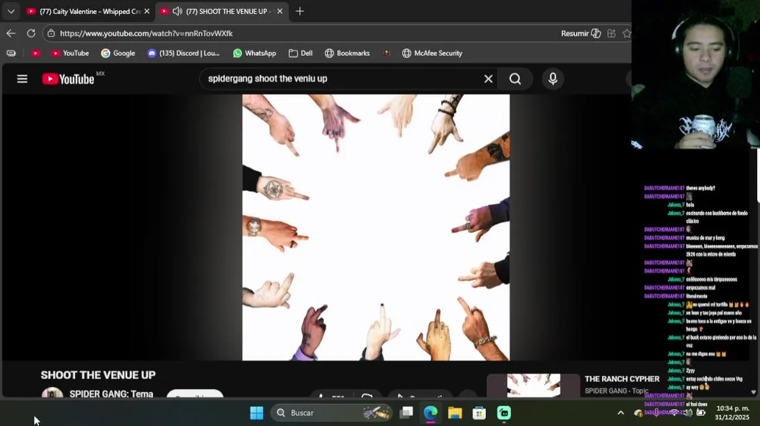Open Microsoft Store from taskbar

pos(479,413)
